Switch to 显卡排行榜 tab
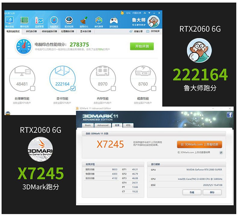Image resolution: width=238 pixels, height=217 pixels. click(x=86, y=31)
